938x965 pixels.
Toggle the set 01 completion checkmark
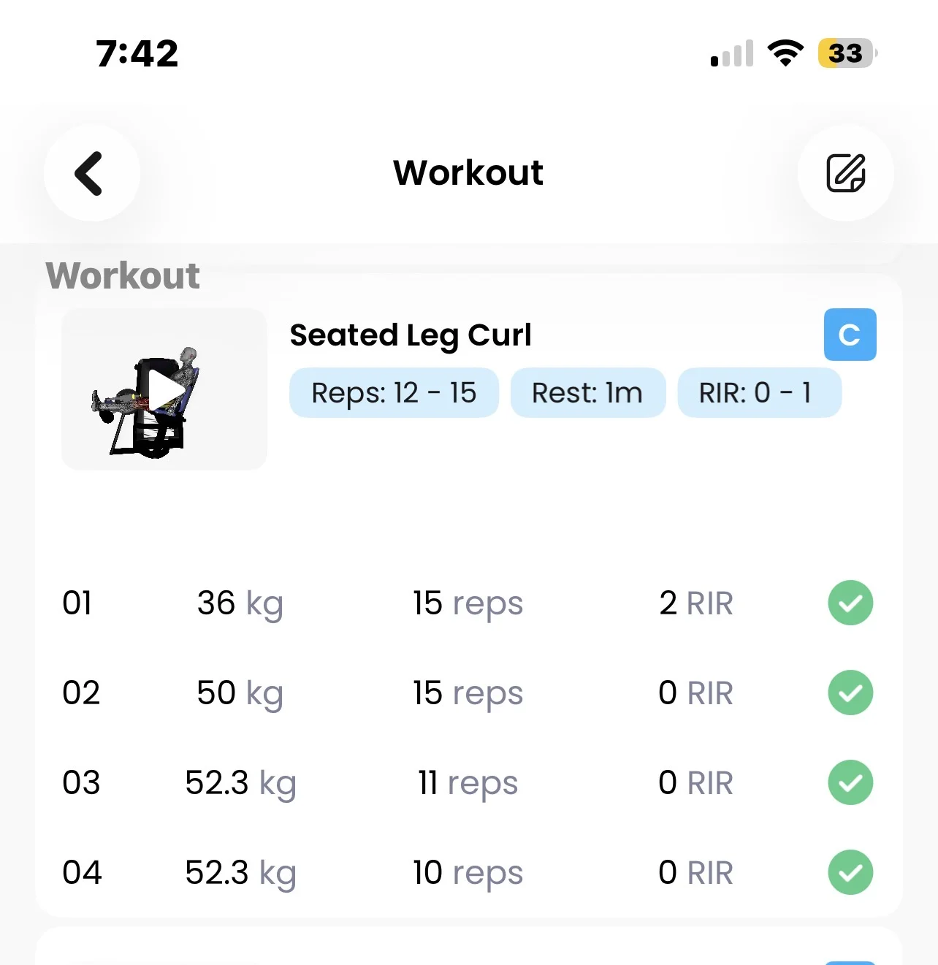[x=850, y=603]
